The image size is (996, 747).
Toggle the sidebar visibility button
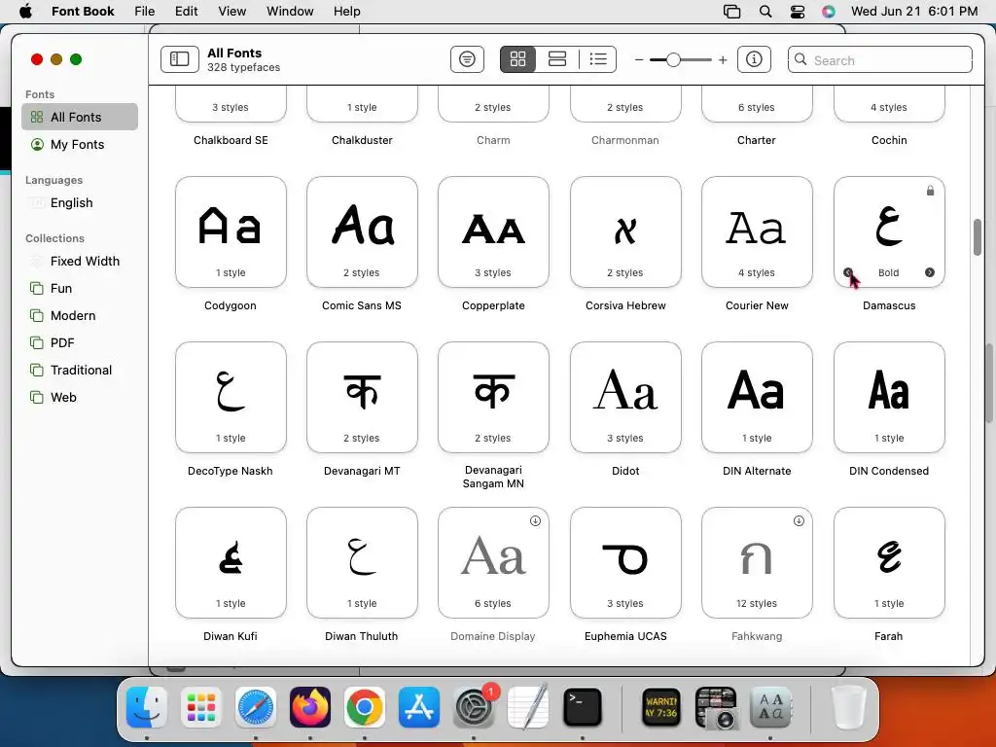tap(180, 59)
